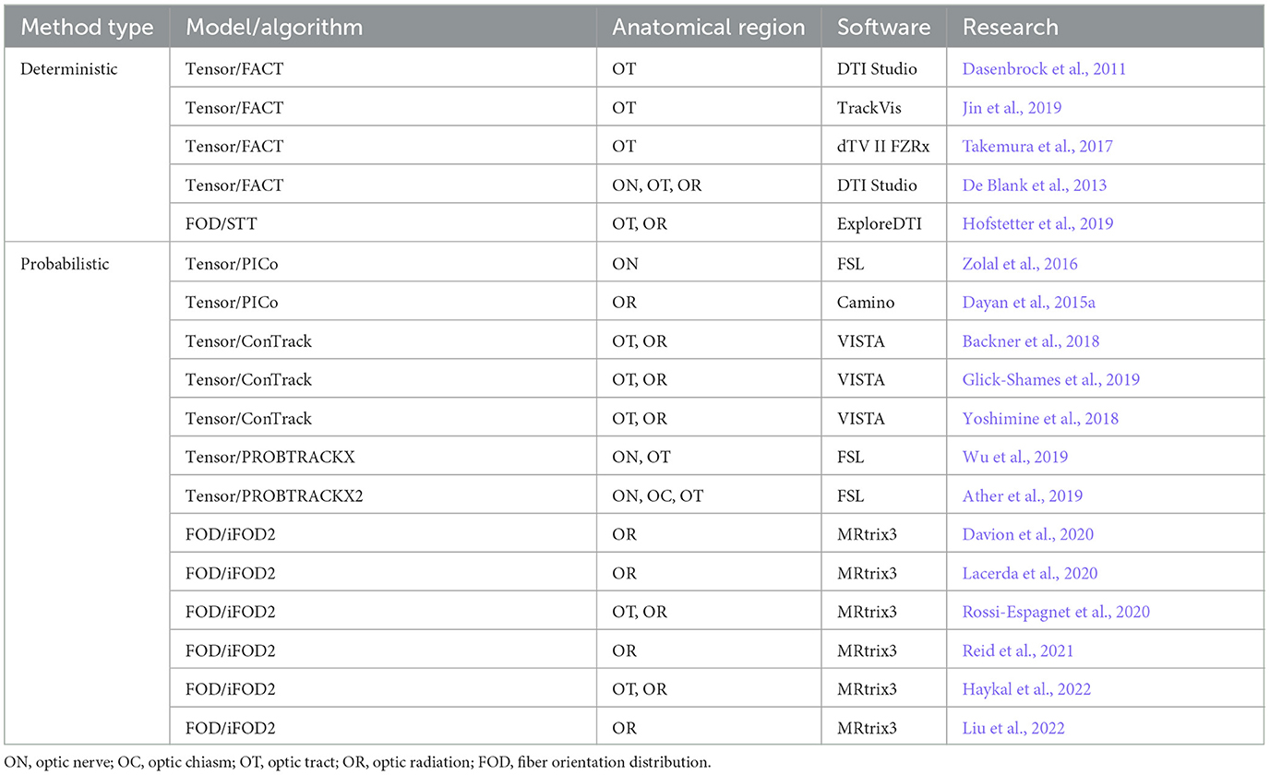Viewport: 1270px width, 775px height.
Task: Open the Lacerda et al., 2020 citation
Action: [x=1030, y=573]
